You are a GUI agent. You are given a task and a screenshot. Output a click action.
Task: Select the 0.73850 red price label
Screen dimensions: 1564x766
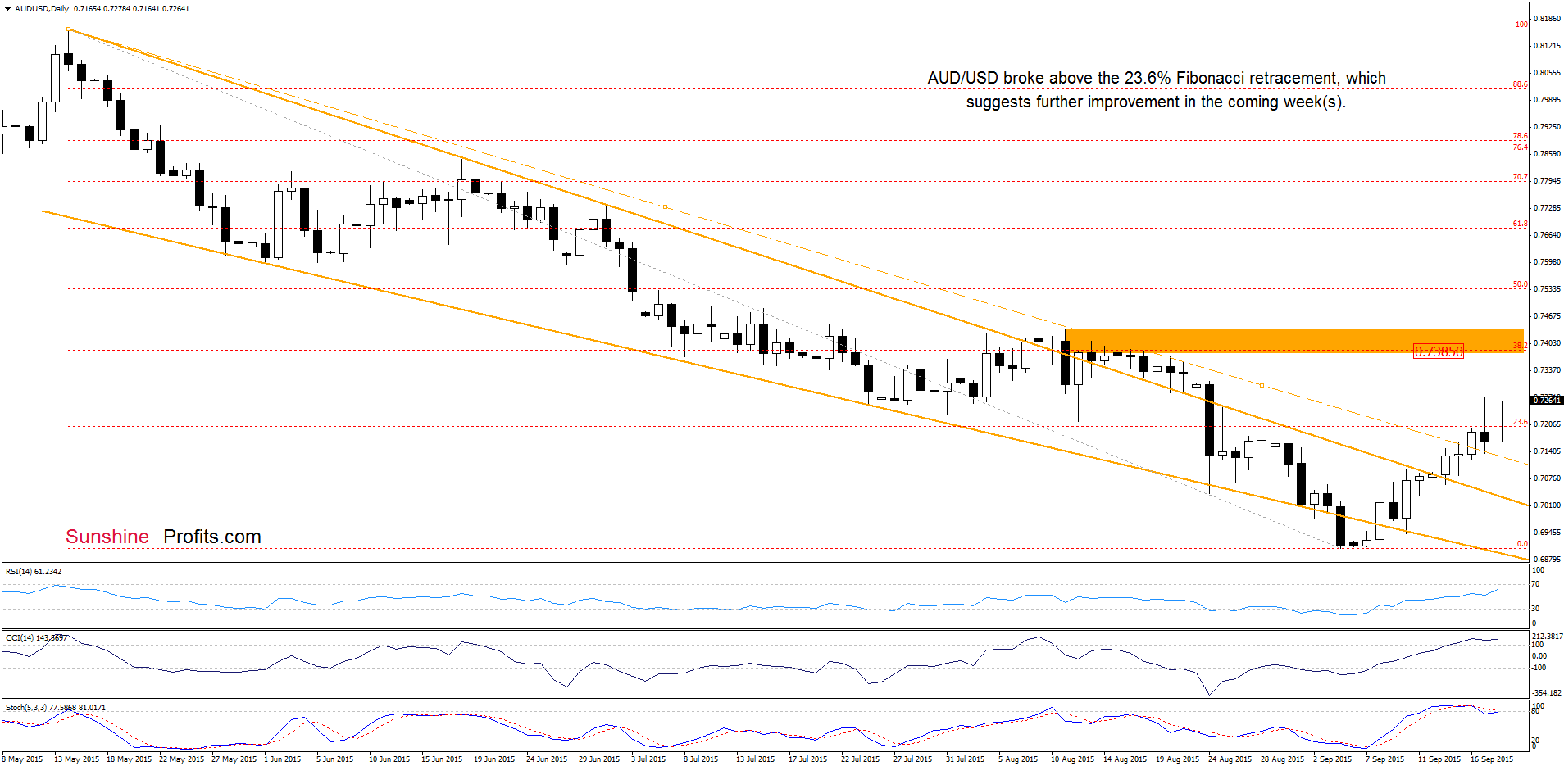click(1439, 351)
